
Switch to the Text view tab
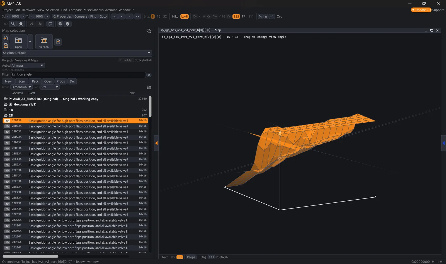click(164, 257)
